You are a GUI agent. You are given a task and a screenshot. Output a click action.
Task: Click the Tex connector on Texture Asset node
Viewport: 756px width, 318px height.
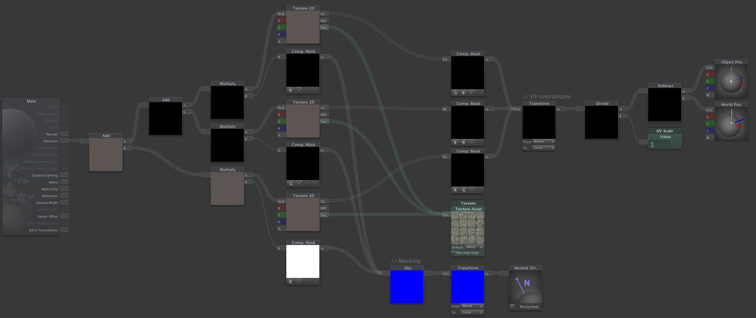click(x=446, y=215)
